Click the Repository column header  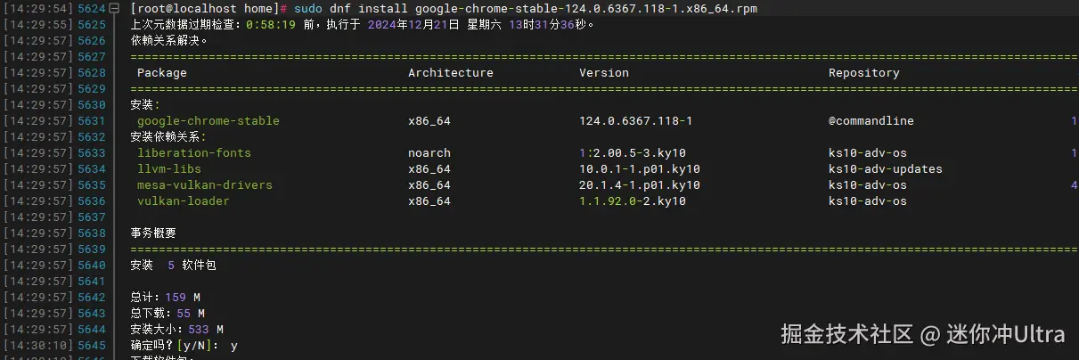(x=863, y=72)
